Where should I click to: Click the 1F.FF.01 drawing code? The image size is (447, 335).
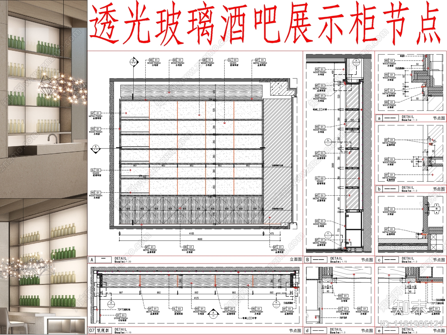103,331
